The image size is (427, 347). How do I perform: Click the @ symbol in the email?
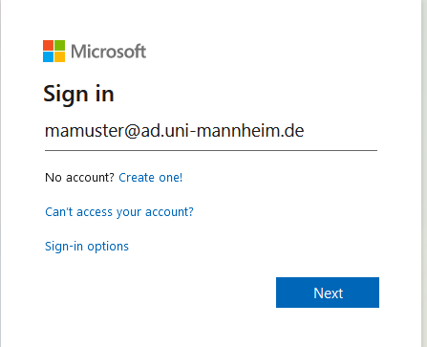132,131
